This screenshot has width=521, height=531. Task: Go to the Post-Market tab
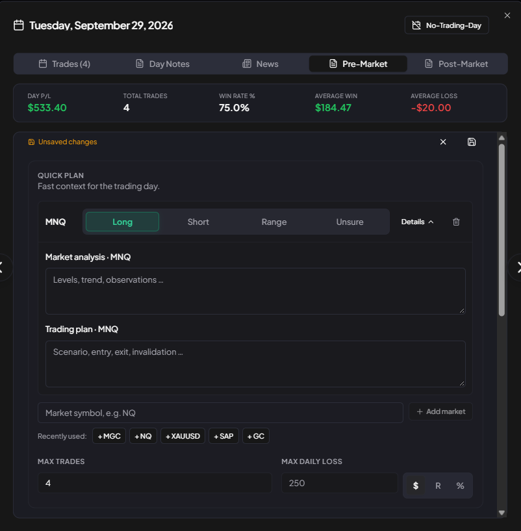tap(456, 64)
